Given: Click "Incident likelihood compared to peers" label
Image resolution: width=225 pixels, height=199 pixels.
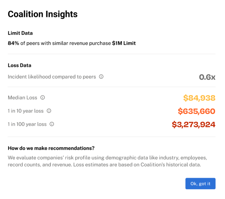Looking at the screenshot, I should [52, 77].
